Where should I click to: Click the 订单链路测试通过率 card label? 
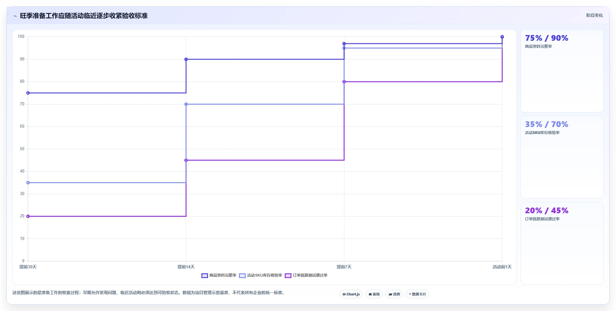coord(542,219)
